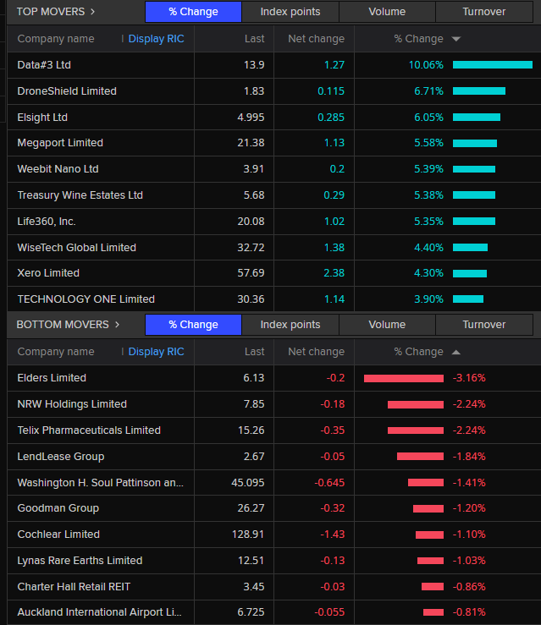
Task: Open the BOTTOM MOVERS heading
Action: pos(63,325)
